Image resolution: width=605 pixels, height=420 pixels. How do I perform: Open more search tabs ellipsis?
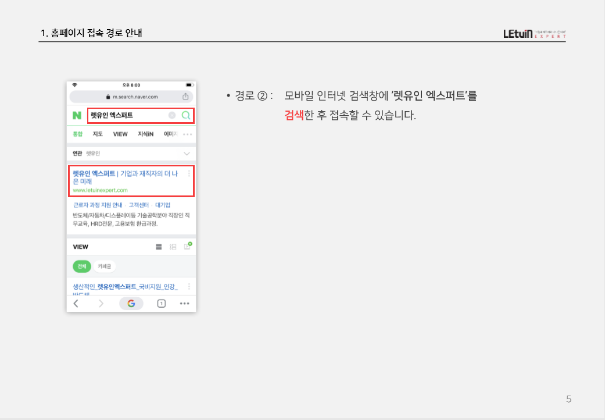point(188,134)
